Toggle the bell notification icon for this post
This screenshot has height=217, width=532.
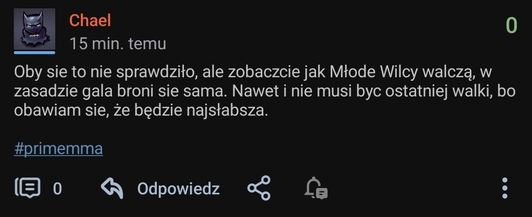click(x=316, y=188)
